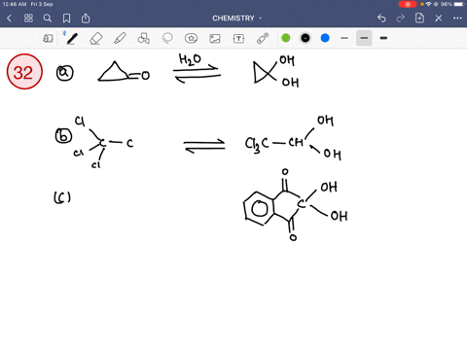
Task: Redo the last action
Action: click(401, 18)
